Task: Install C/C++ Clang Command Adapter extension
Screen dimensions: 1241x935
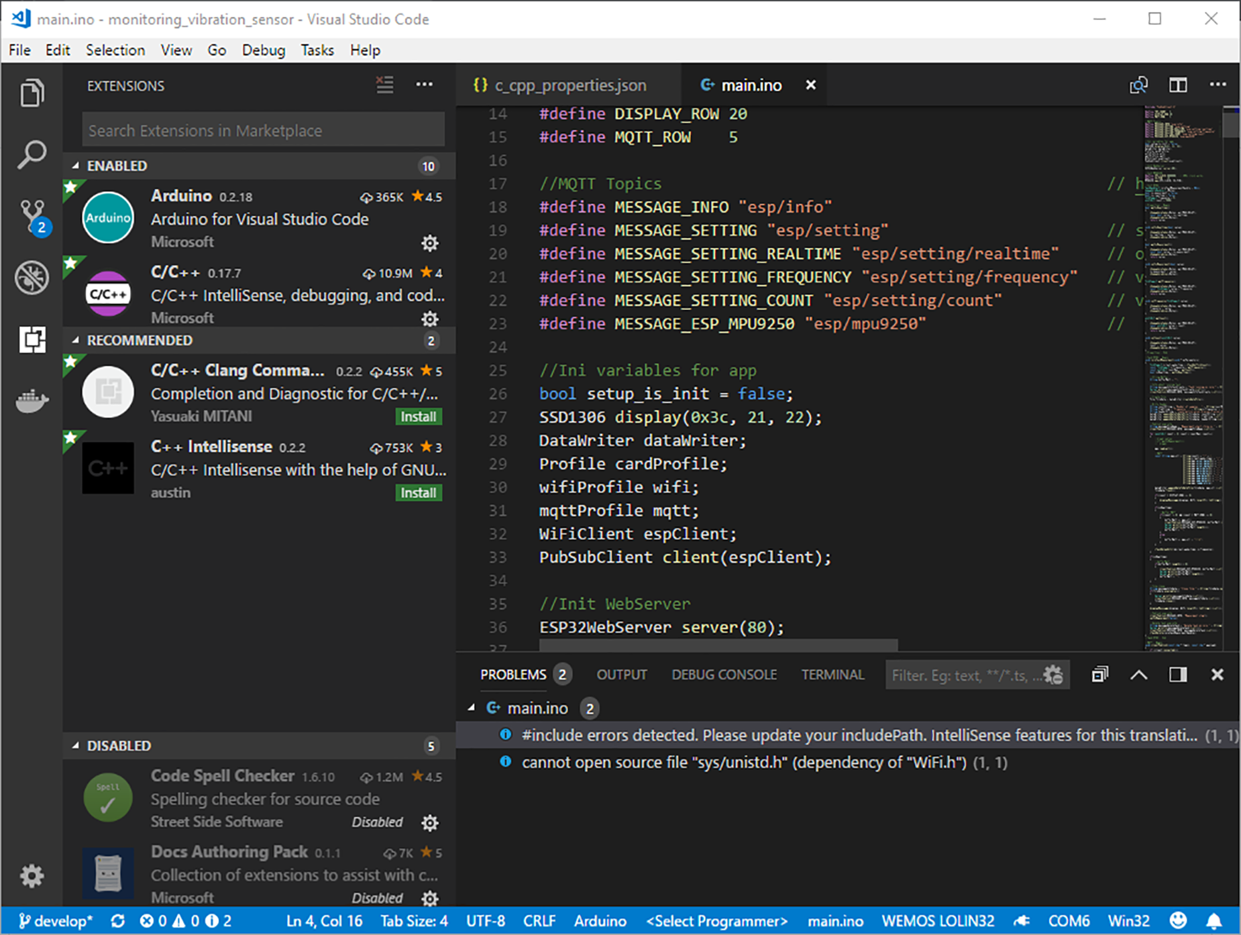Action: pyautogui.click(x=419, y=417)
